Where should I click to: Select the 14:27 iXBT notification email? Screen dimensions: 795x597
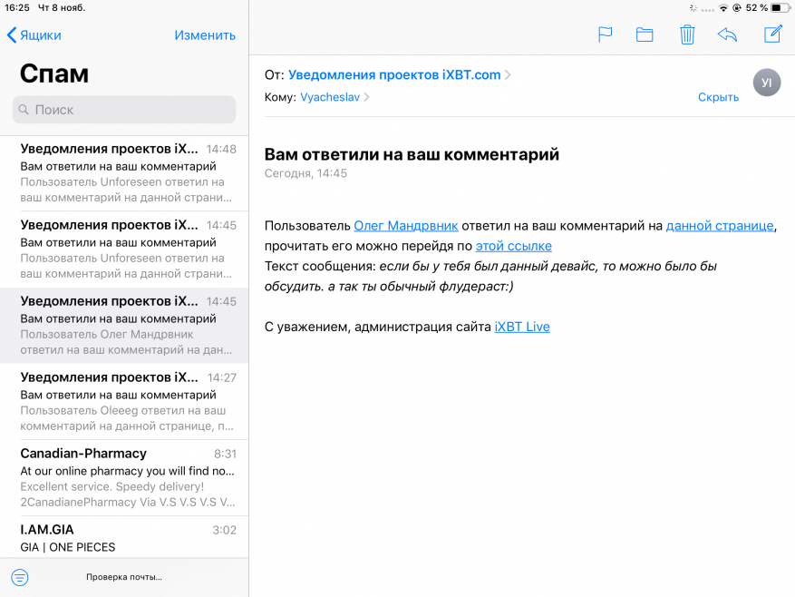tap(124, 401)
